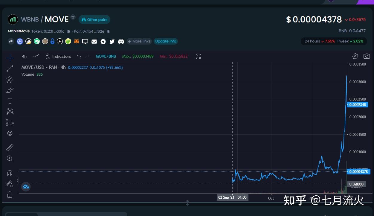Click the MarketMove token logo

click(x=13, y=20)
